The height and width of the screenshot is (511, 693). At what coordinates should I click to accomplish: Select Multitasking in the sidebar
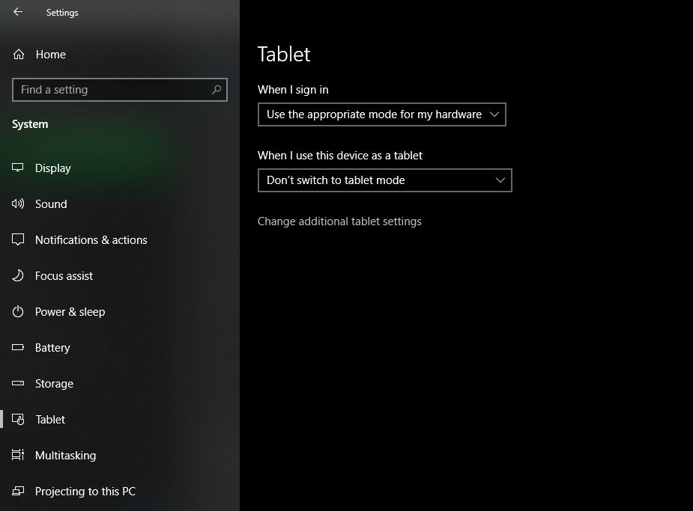[66, 455]
